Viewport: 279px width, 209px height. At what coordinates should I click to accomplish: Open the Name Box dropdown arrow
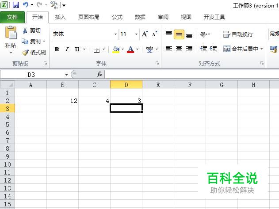pos(66,75)
